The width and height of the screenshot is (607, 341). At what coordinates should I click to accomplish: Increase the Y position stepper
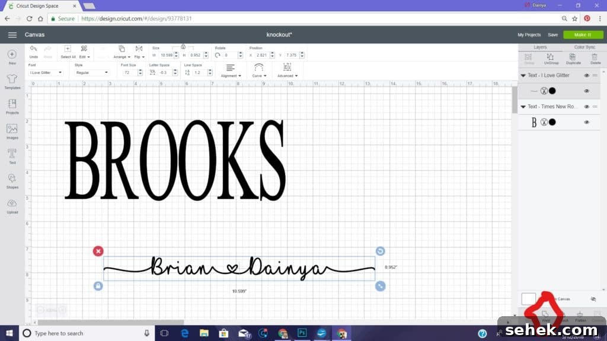(302, 54)
